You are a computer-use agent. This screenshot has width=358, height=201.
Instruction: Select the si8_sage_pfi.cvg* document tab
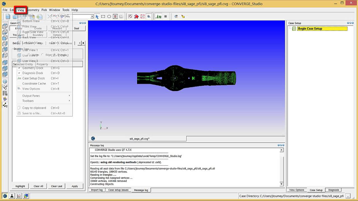pos(139,138)
